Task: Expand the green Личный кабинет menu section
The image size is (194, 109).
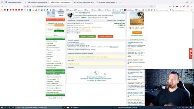Action: (x=55, y=95)
